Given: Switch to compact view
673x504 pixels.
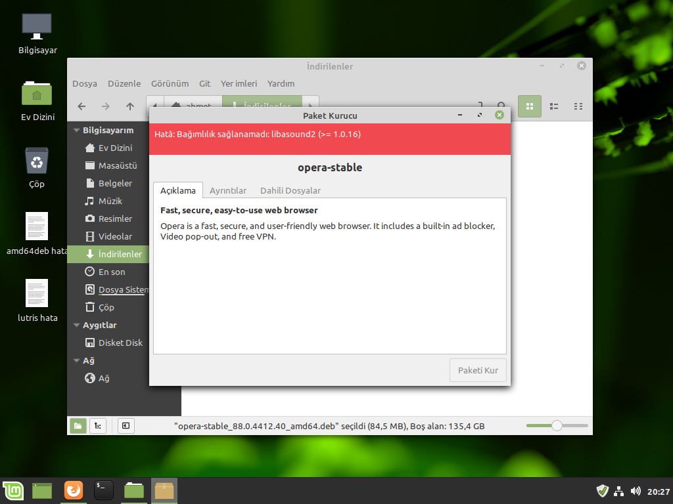Looking at the screenshot, I should pyautogui.click(x=578, y=106).
